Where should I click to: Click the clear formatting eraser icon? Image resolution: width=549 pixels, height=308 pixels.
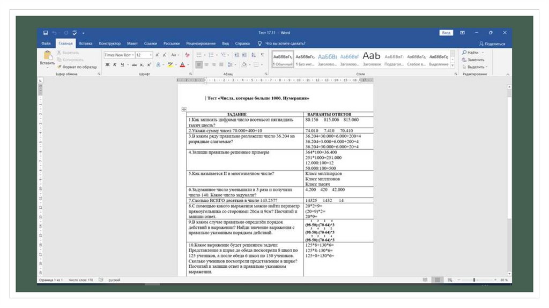(187, 55)
